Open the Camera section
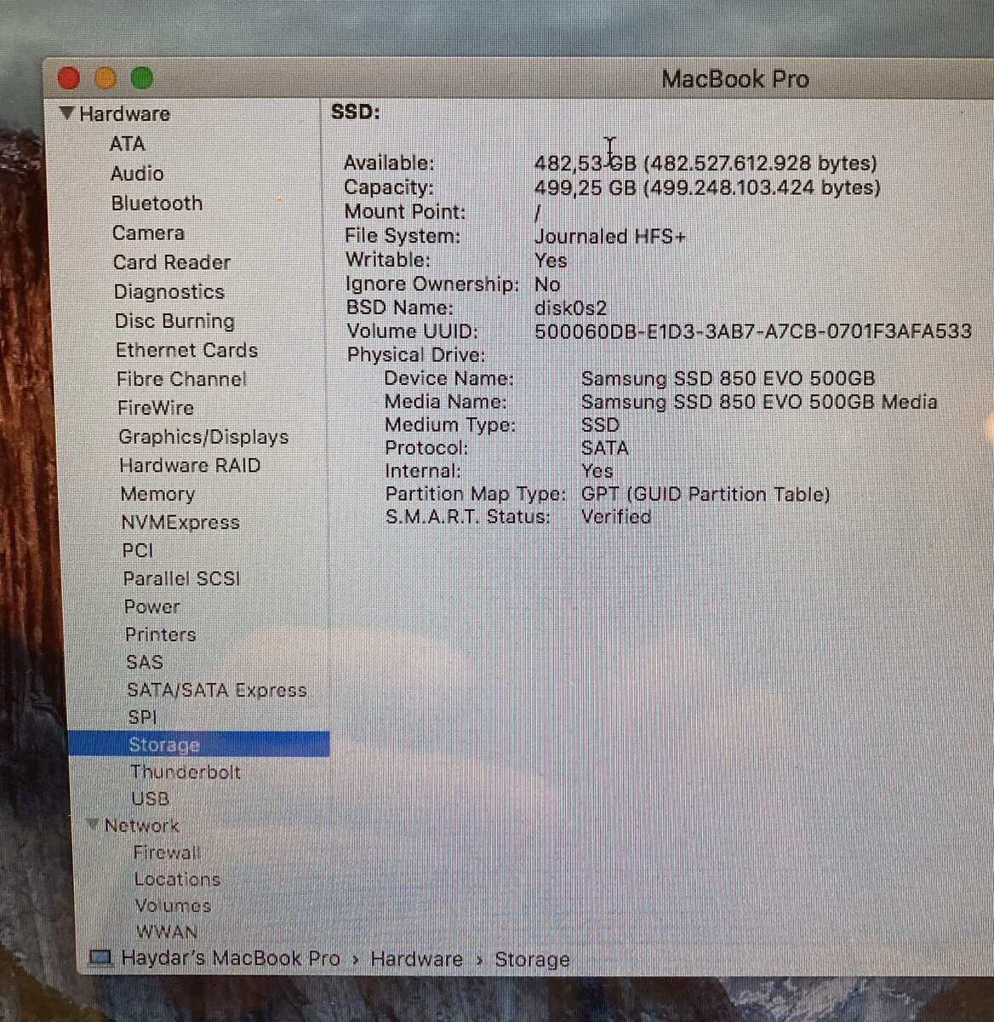Screen dimensions: 994x1022 coord(148,233)
